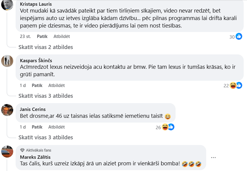Image resolution: width=247 pixels, height=171 pixels.
Task: Click the like reaction icon on Kristaps Lauris comment
Action: [x=239, y=36]
